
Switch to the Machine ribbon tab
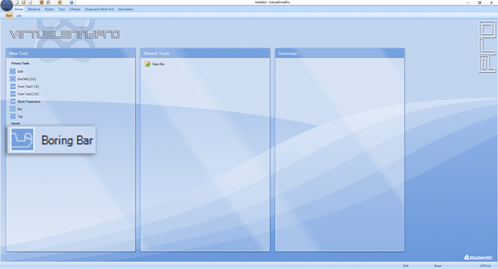click(34, 9)
